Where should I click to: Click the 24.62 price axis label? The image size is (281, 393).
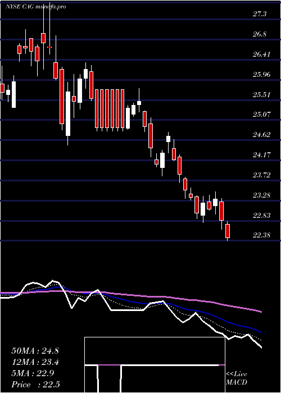(x=261, y=135)
